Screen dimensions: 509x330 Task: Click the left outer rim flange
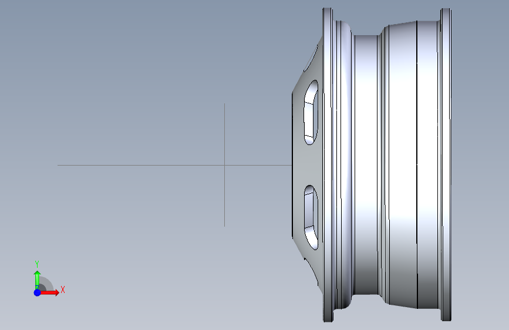point(328,164)
